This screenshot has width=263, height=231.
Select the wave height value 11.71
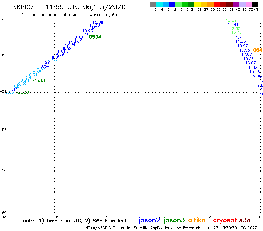pos(238,37)
